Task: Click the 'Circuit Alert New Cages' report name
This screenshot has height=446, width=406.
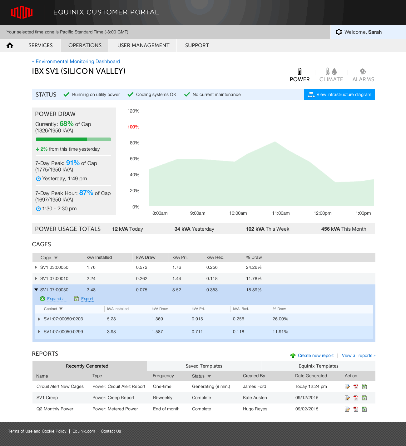Action: 60,387
